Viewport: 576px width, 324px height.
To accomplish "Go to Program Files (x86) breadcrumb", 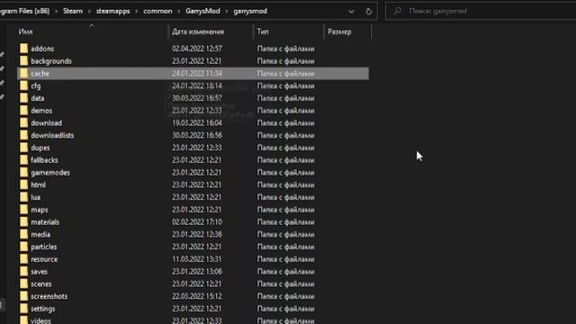I will point(24,11).
